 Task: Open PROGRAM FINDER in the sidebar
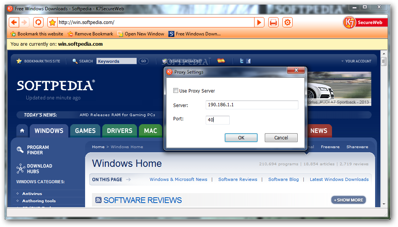(33, 150)
